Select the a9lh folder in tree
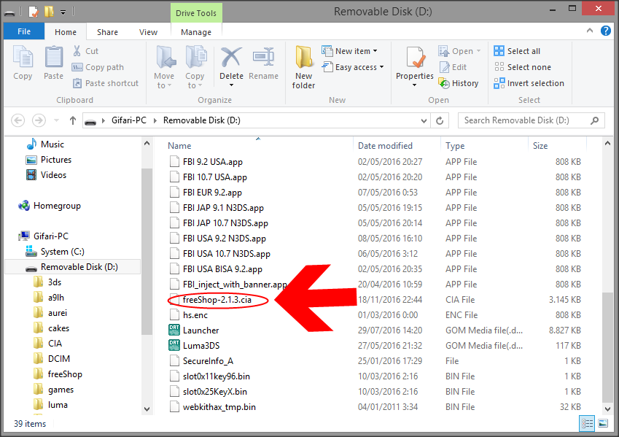Image resolution: width=619 pixels, height=437 pixels. click(x=50, y=298)
